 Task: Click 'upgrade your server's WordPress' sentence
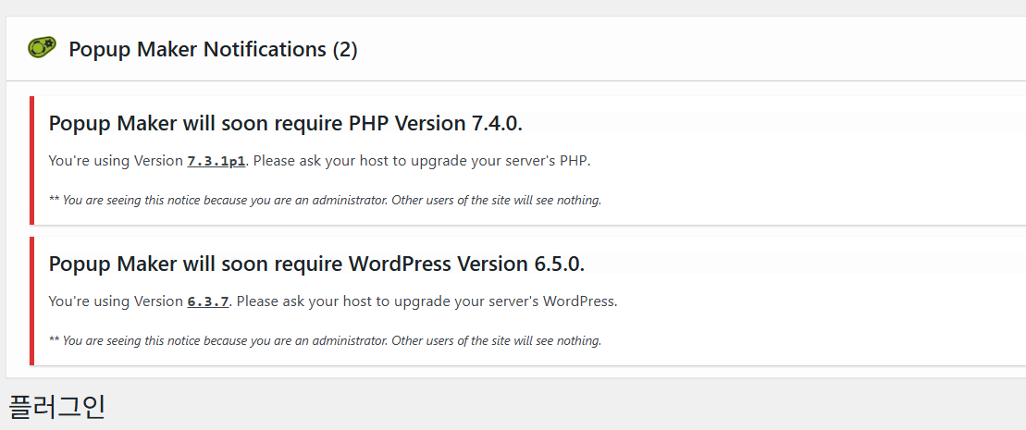point(426,301)
